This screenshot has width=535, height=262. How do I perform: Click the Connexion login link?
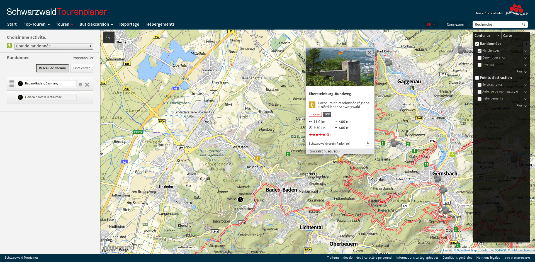[x=455, y=25]
